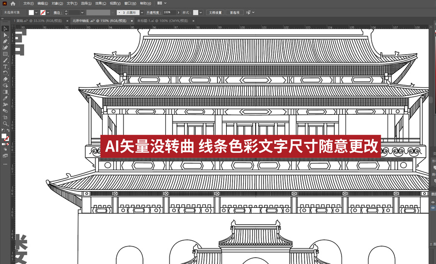This screenshot has width=436, height=264.
Task: Expand the opacity 不透明度 arrow
Action: point(178,13)
